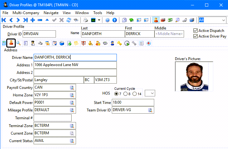Click the Team Driver ID lookup button
The width and height of the screenshot is (228, 149).
[x=150, y=110]
